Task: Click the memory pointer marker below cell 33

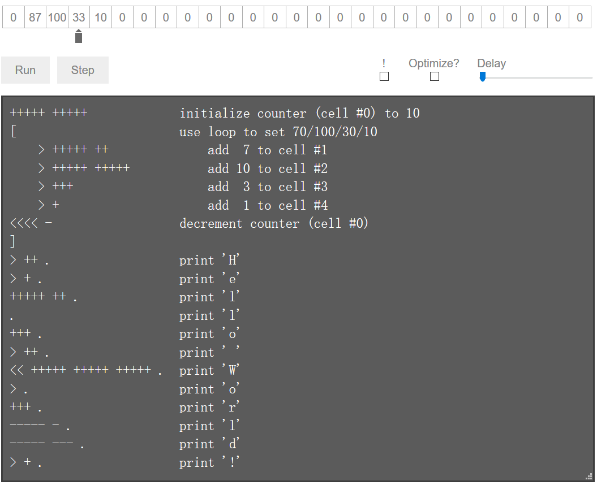Action: 79,37
